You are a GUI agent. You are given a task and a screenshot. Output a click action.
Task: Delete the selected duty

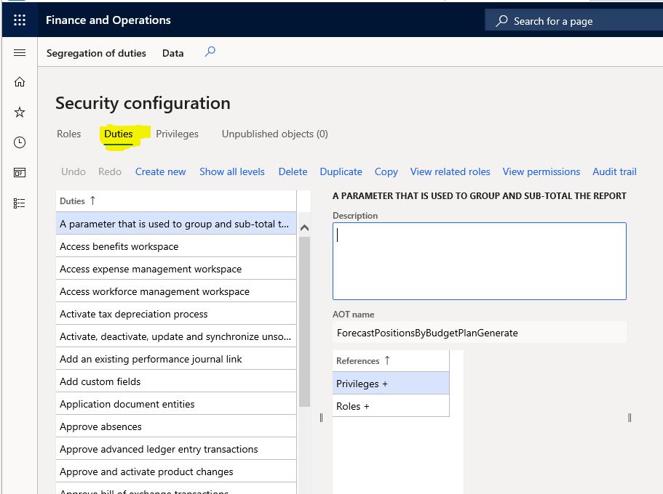point(293,172)
